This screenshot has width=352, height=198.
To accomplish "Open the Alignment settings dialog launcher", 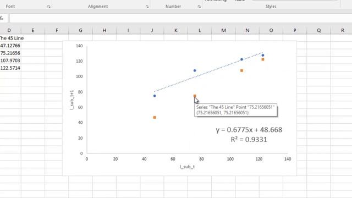I will point(147,7).
